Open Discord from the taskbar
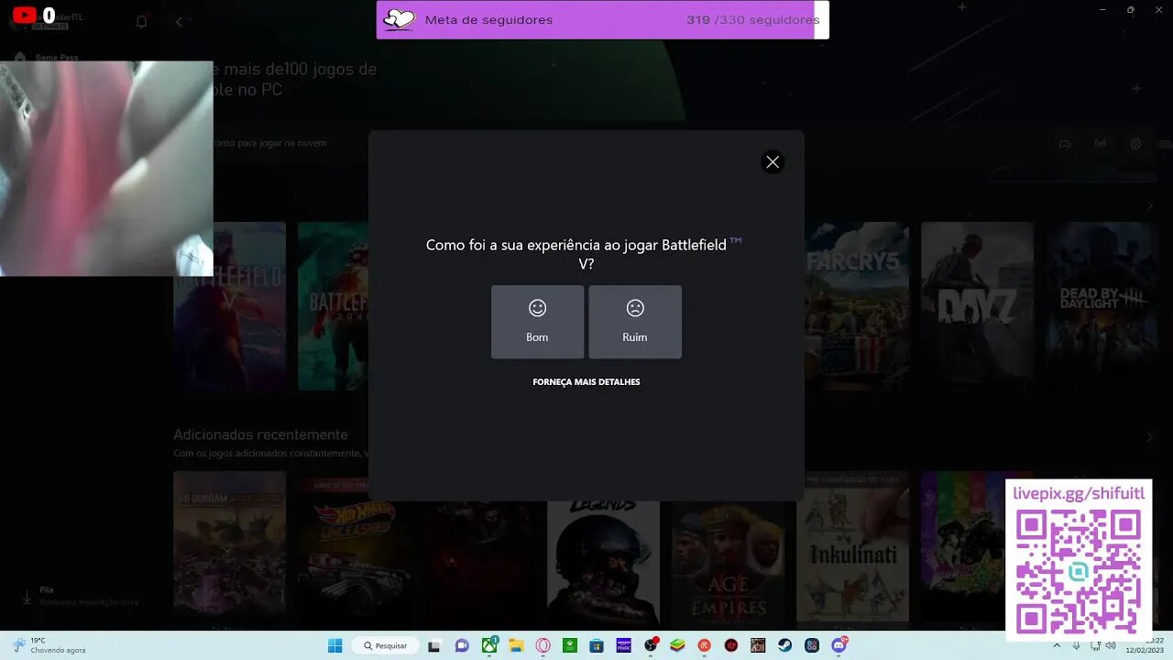 (x=839, y=645)
